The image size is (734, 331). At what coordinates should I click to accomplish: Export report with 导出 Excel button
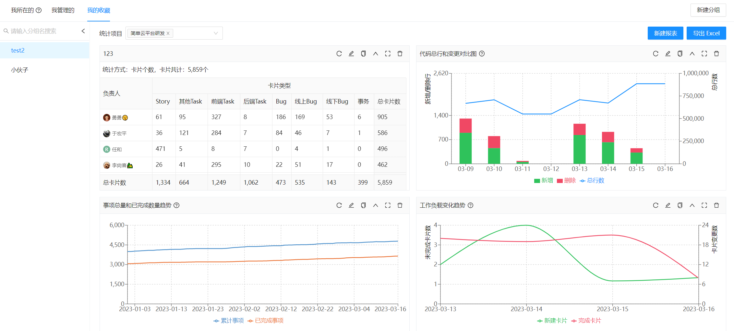click(x=706, y=33)
